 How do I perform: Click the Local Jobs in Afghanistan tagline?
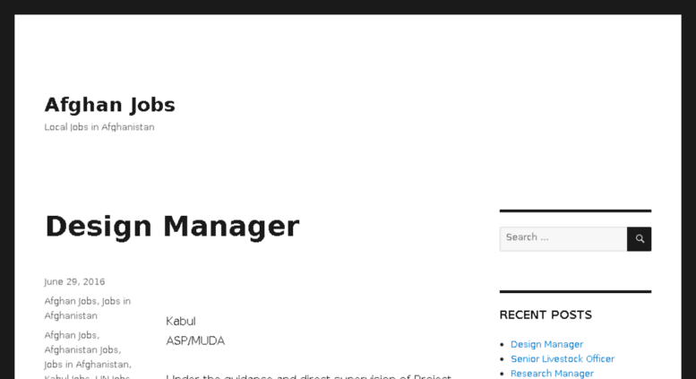(99, 127)
